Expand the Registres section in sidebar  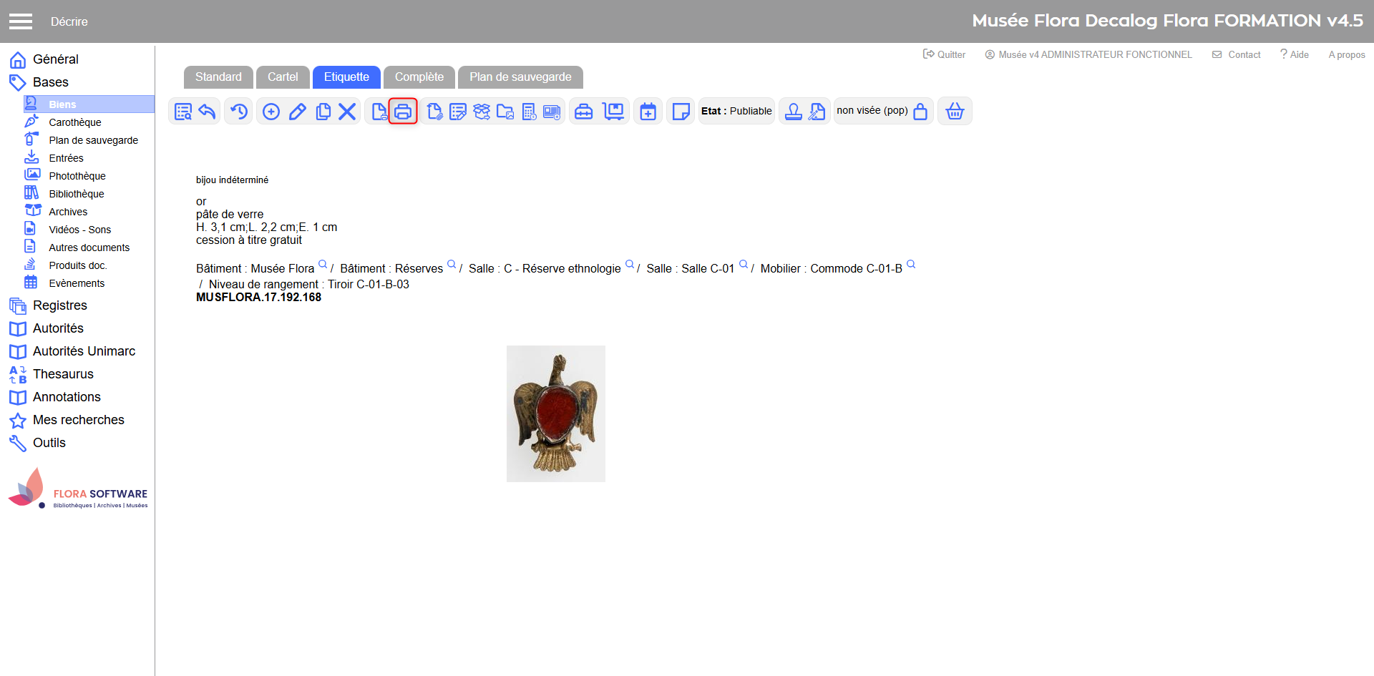(59, 305)
